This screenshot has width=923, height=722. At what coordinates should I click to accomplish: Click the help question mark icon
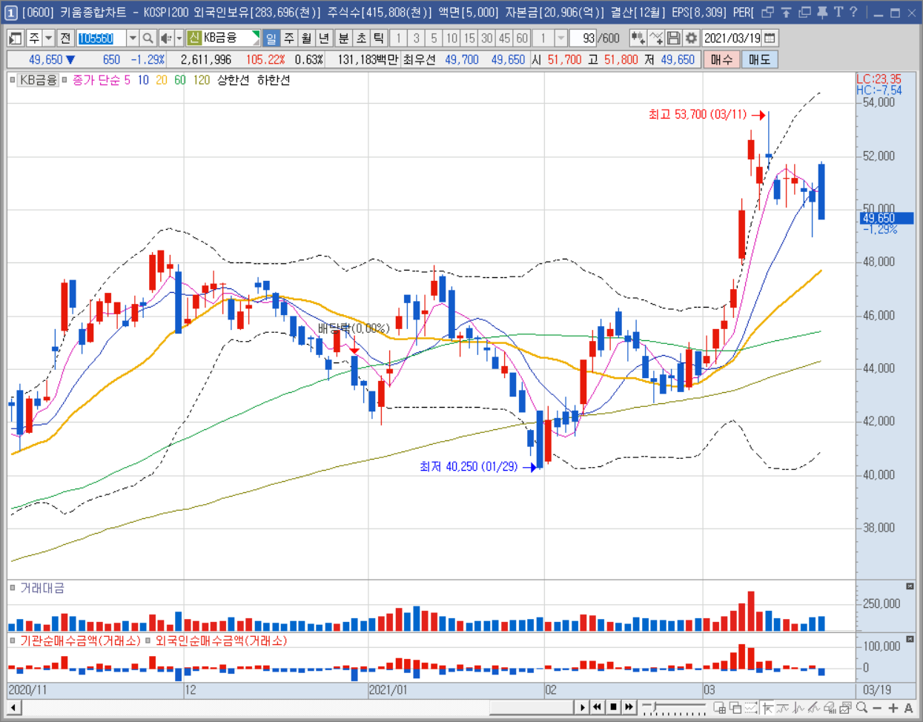pos(853,13)
